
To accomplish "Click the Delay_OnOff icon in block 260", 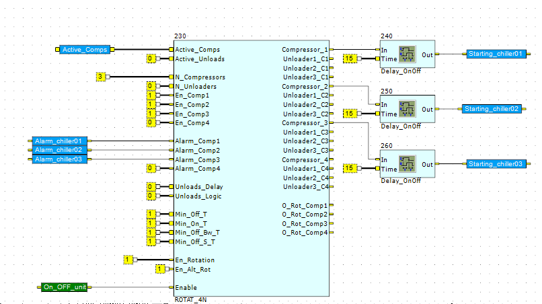I will coord(407,163).
